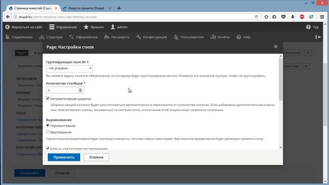Viewport: 329px width, 185px height.
Task: Open the Page actions dropdown arrow behind dialog
Action: (x=306, y=66)
